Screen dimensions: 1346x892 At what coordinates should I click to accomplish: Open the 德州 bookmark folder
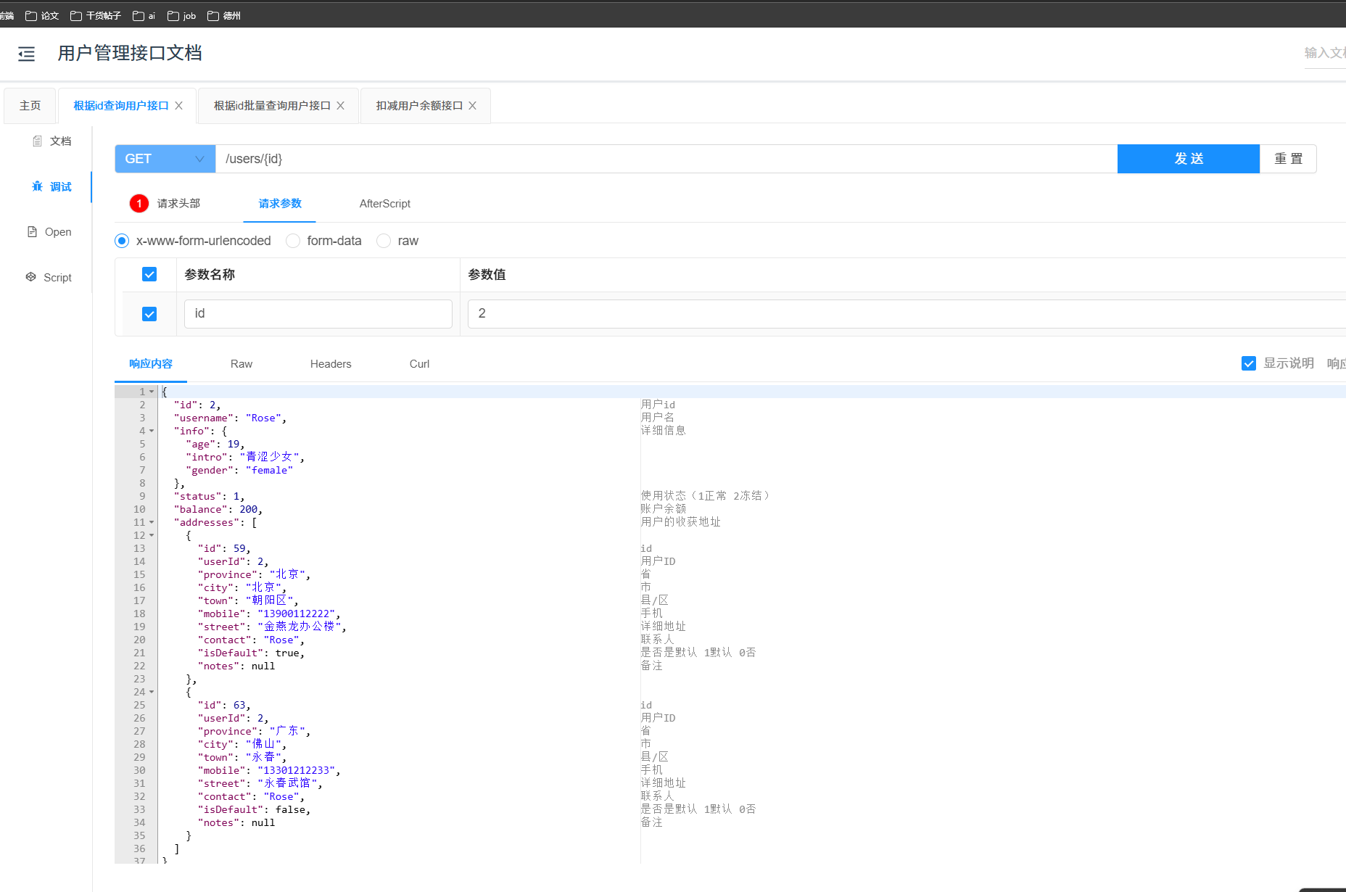point(224,16)
